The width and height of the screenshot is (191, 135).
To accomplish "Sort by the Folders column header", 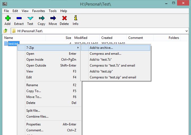I will tap(167, 38).
